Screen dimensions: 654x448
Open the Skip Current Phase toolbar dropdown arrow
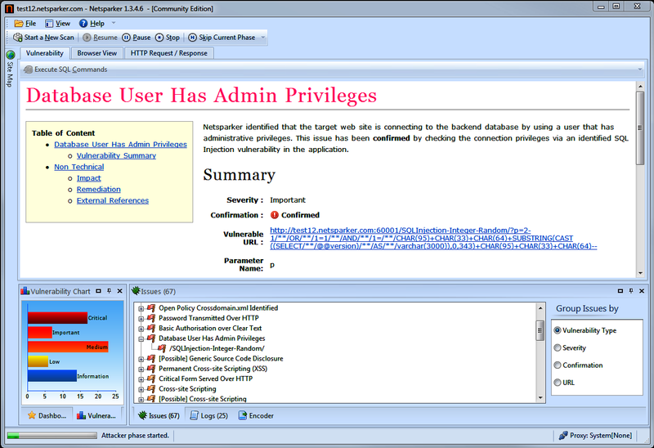coord(263,38)
